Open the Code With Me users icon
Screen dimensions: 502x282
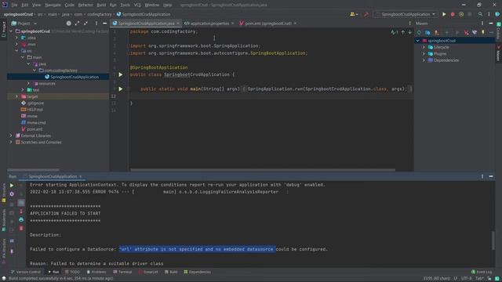(x=354, y=14)
